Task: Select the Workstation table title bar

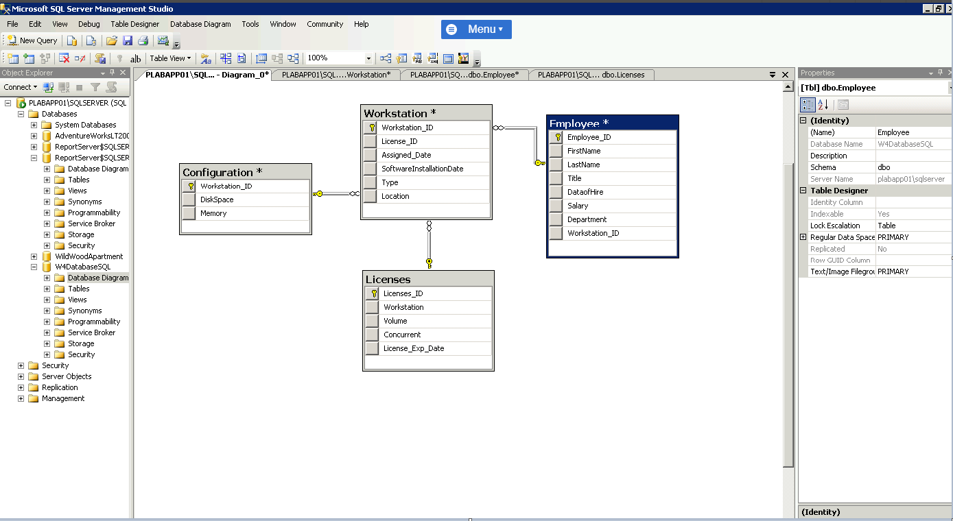Action: point(426,113)
